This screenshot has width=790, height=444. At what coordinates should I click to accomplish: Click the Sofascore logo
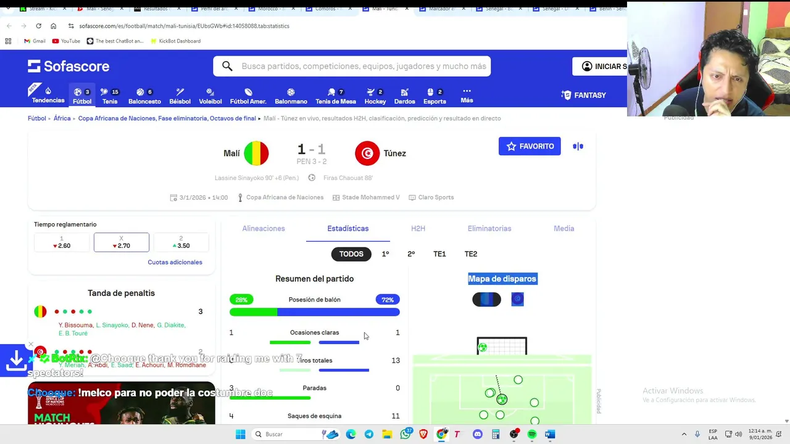coord(69,66)
